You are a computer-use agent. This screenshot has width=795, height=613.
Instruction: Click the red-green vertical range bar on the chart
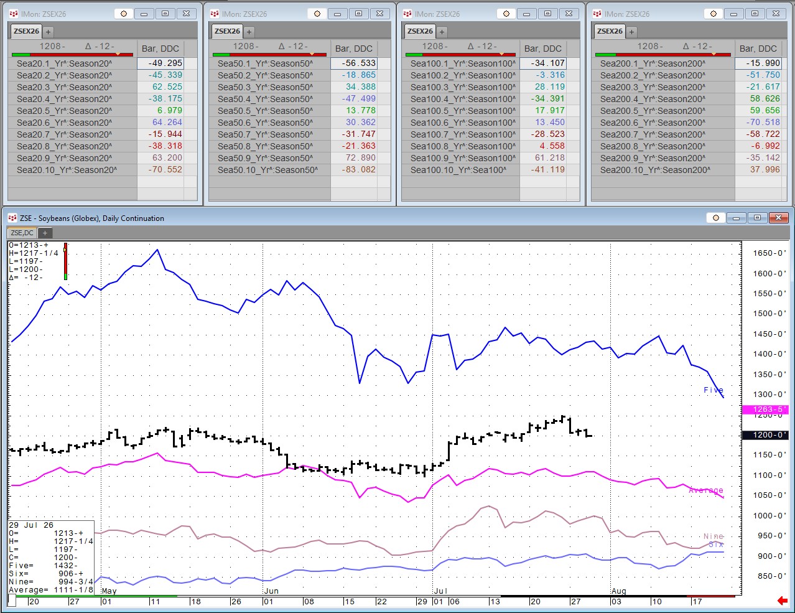pos(65,261)
